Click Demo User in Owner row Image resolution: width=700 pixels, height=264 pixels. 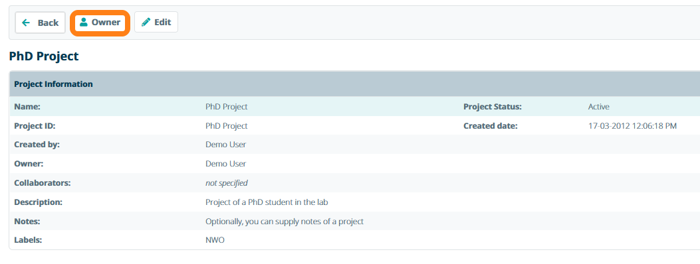(x=225, y=164)
